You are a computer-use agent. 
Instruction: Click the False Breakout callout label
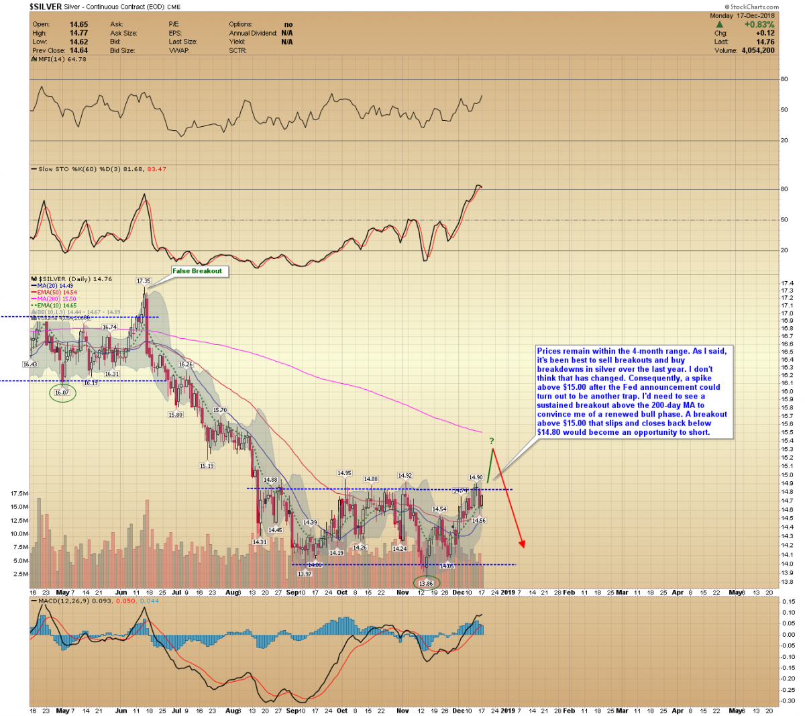click(x=197, y=271)
